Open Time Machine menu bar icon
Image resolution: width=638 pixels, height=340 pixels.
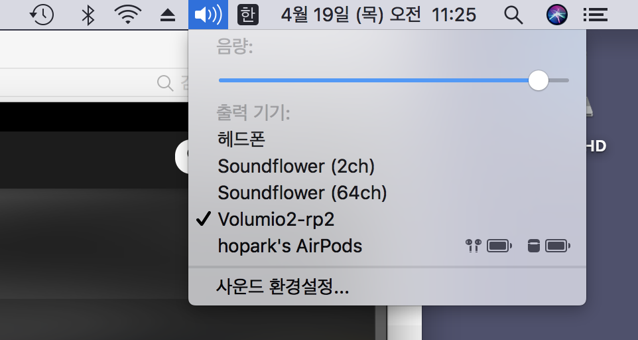click(42, 15)
